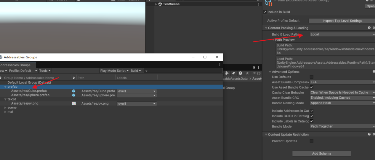
Task: Open the Project panel three-dot menu
Action: (259, 68)
